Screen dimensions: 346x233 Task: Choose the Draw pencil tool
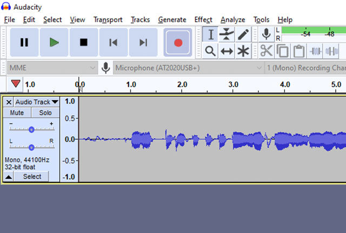point(243,34)
